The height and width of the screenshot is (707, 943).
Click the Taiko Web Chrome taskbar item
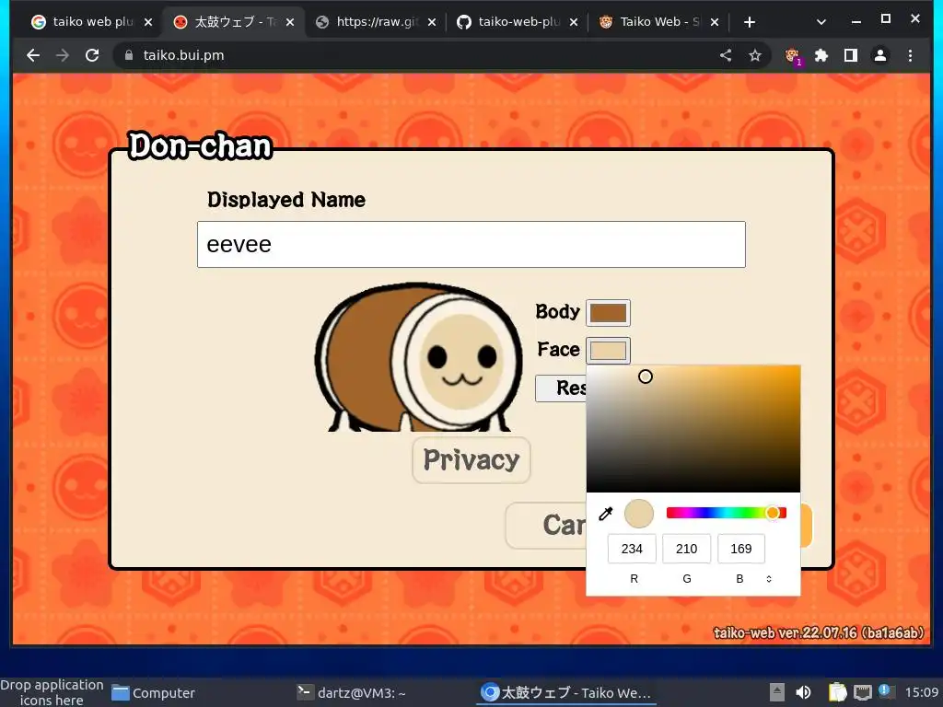pyautogui.click(x=566, y=693)
